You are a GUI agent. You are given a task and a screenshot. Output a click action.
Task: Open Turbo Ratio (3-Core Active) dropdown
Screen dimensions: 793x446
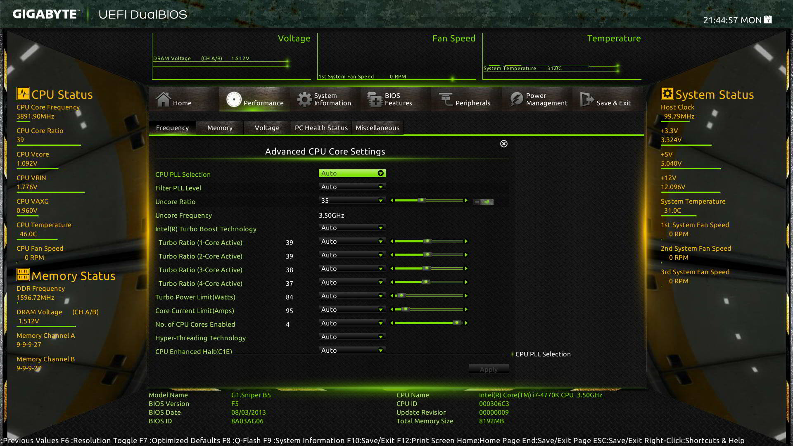coord(352,269)
